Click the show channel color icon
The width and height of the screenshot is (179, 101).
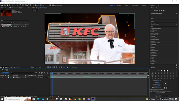pos(59,67)
